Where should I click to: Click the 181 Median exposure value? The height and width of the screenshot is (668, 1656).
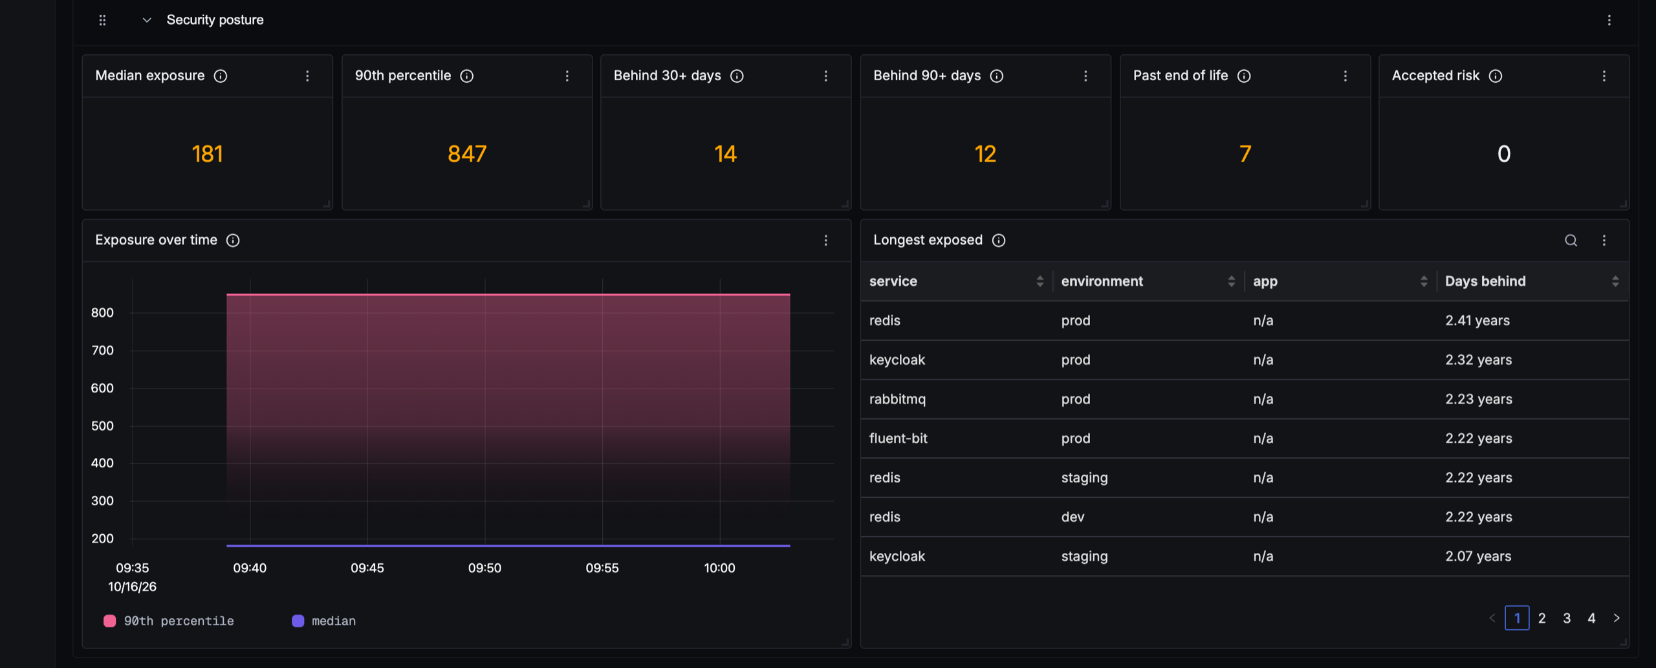[208, 154]
